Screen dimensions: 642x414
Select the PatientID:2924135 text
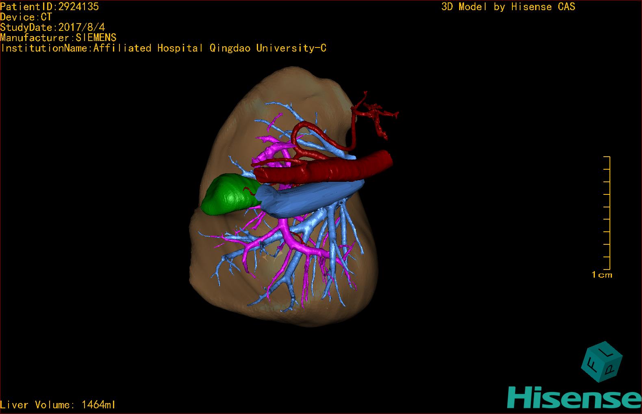click(50, 6)
